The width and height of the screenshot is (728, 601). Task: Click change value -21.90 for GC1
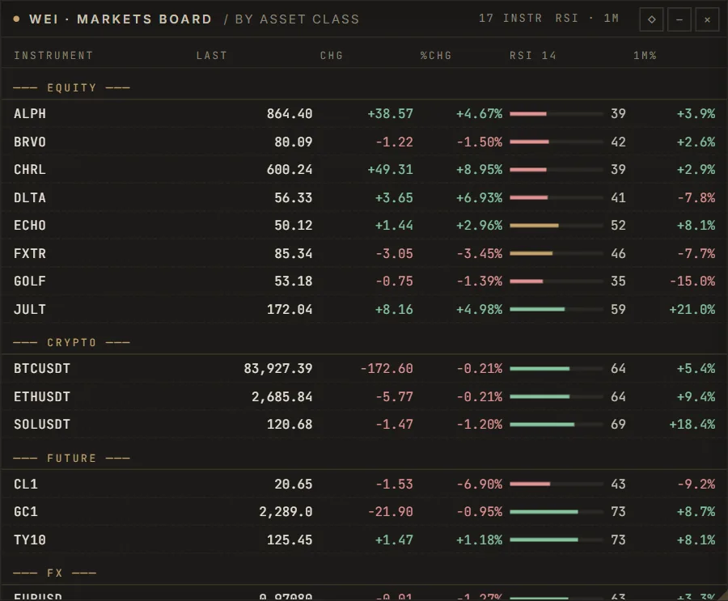point(391,512)
